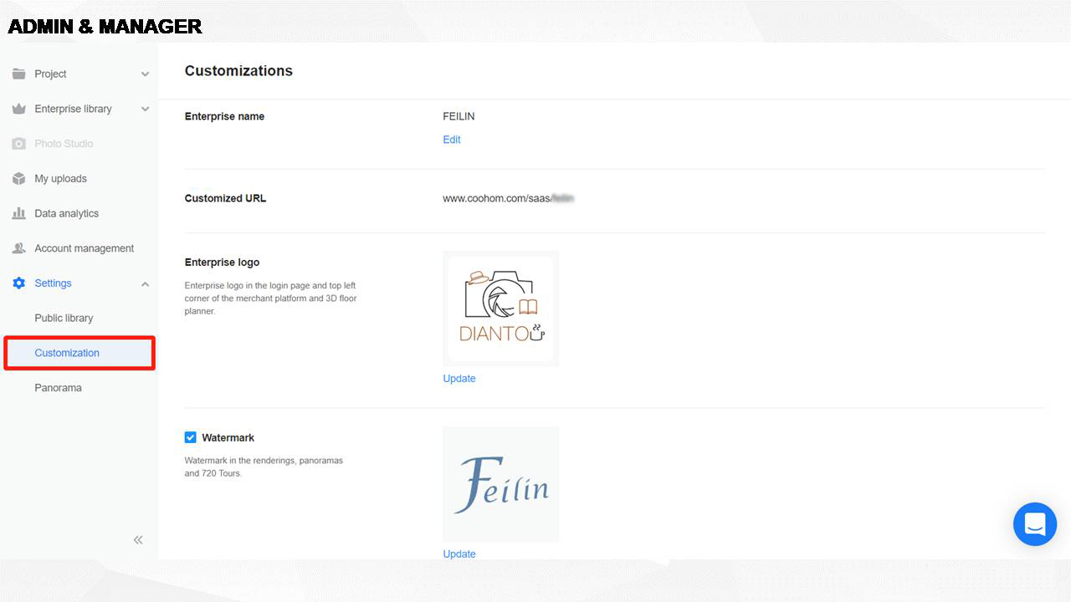
Task: Click the Photo Studio camera icon
Action: click(x=18, y=144)
